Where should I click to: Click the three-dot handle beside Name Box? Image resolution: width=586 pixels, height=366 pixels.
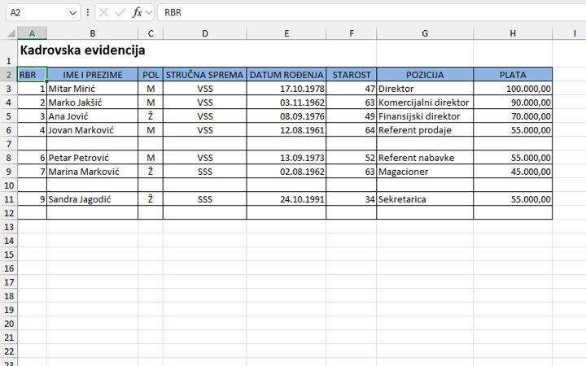coord(88,13)
